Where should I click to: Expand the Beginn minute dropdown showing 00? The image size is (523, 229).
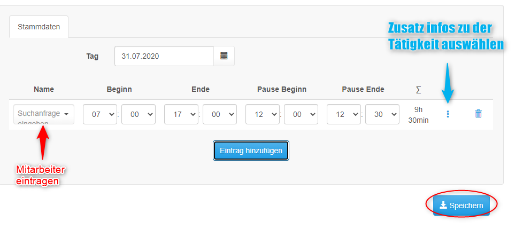139,114
